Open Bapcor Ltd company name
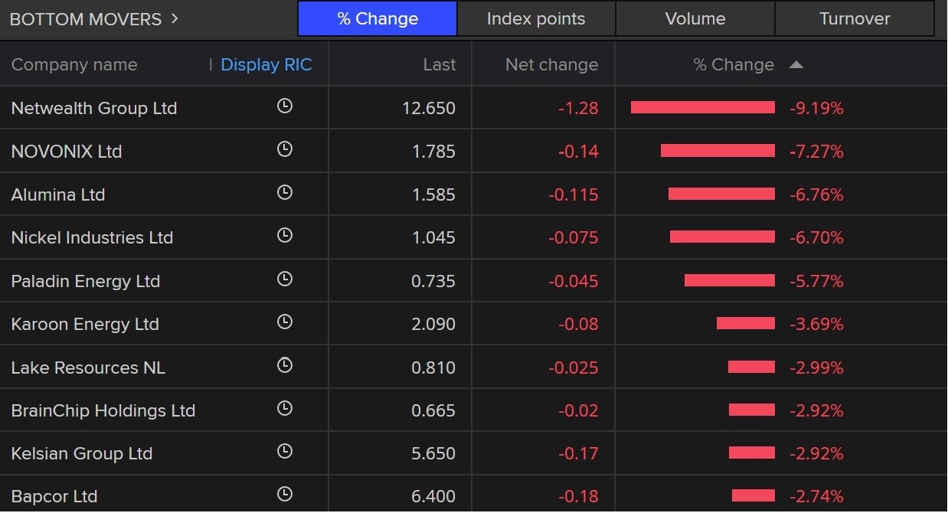 coord(54,496)
